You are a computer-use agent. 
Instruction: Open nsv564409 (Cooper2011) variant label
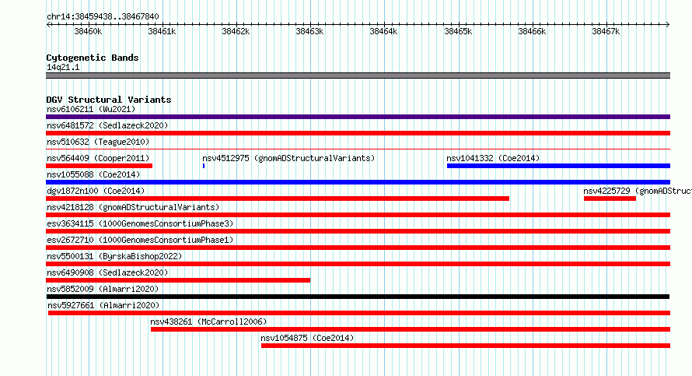pos(98,158)
